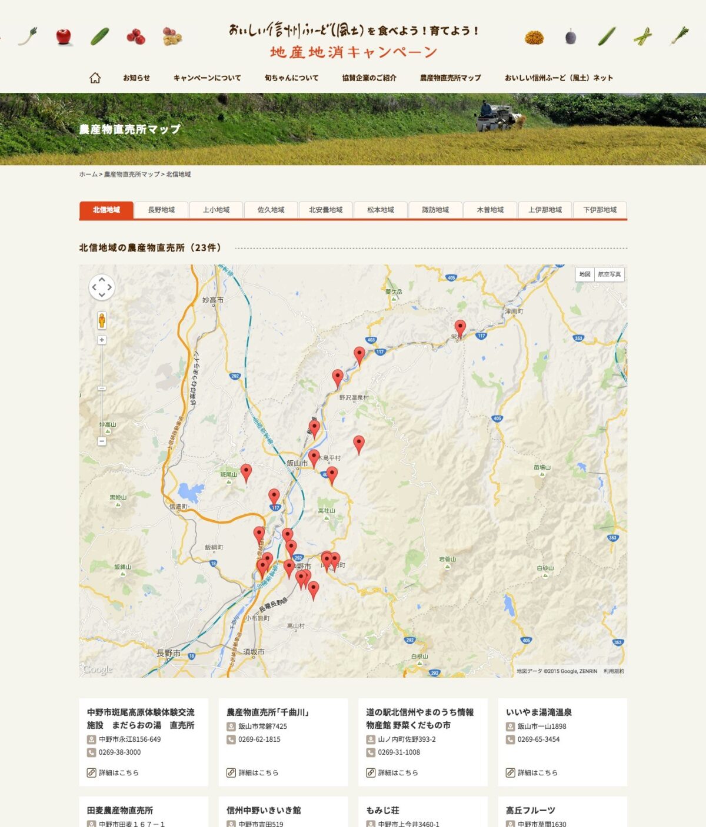Click the red map pin near 斑尾山
The height and width of the screenshot is (827, 706).
coord(246,472)
